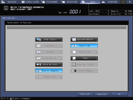Click the Margine pag icon
This screenshot has height=100, width=133.
pyautogui.click(x=74, y=52)
